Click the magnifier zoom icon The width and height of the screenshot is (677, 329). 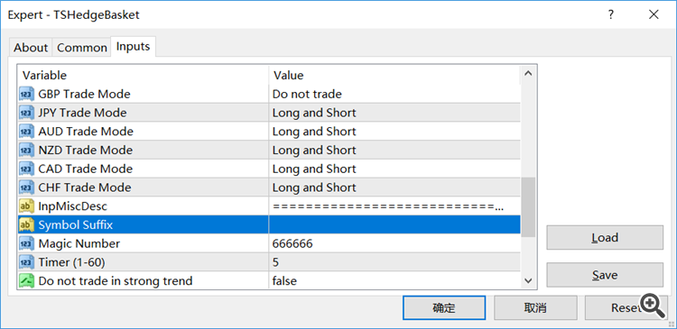coord(653,305)
